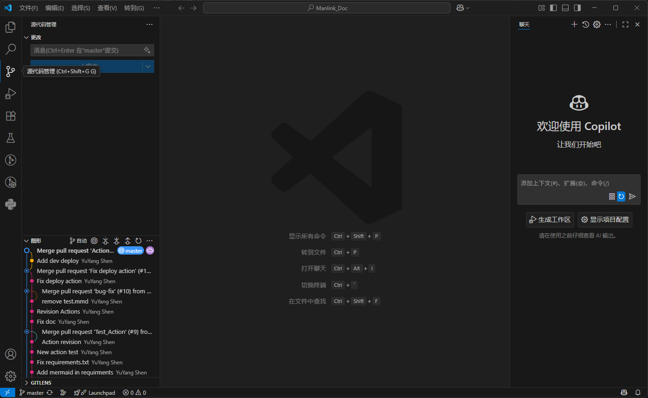Image resolution: width=648 pixels, height=398 pixels.
Task: Click the master branch badge in graph
Action: point(131,250)
